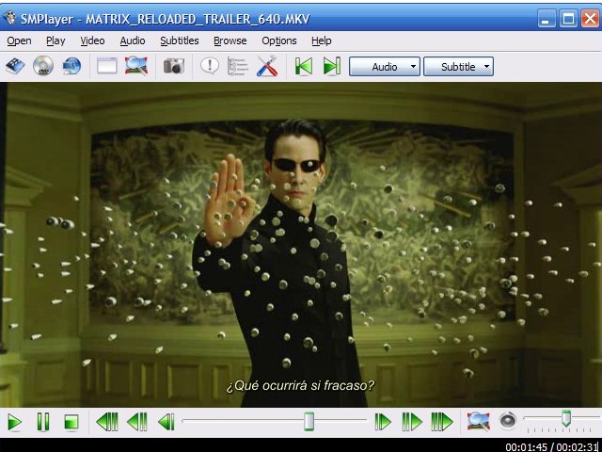Mute audio with the speaker icon

[508, 421]
